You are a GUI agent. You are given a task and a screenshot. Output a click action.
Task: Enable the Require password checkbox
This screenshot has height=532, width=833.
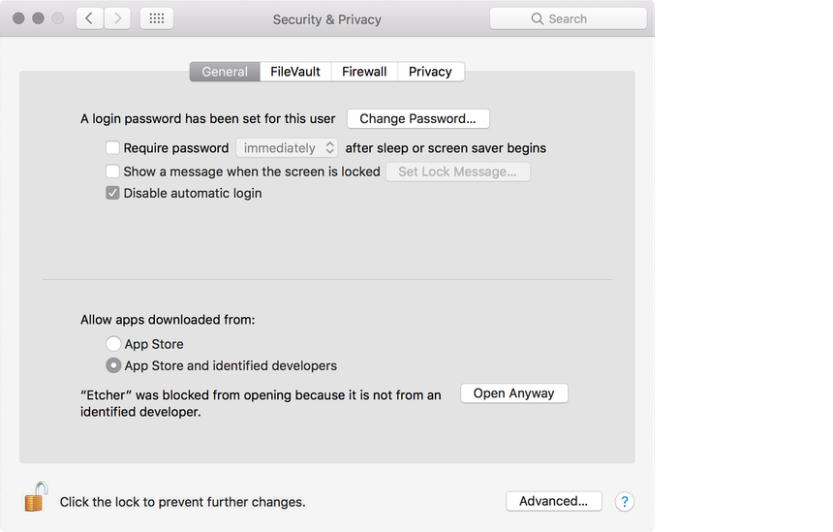click(x=112, y=148)
